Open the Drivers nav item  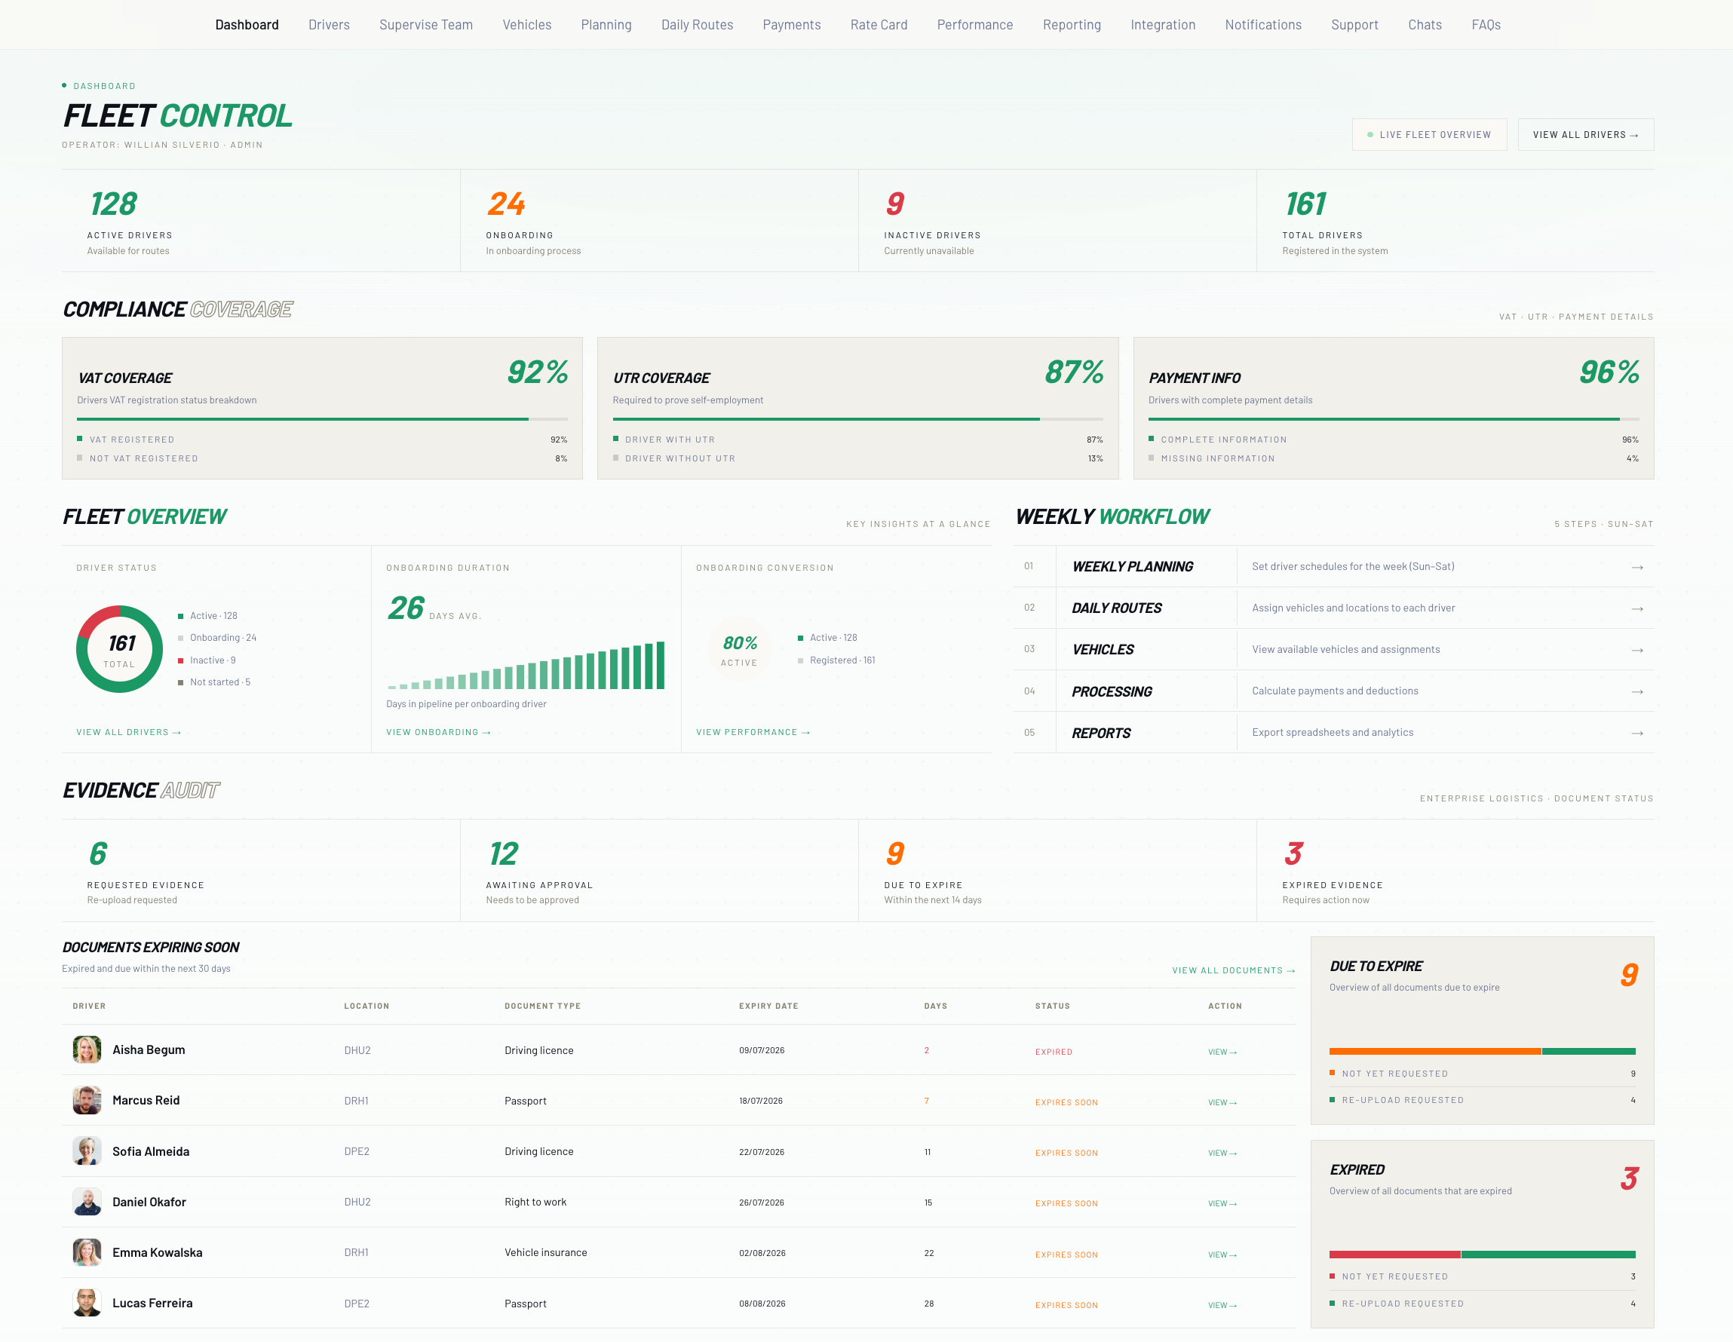329,25
